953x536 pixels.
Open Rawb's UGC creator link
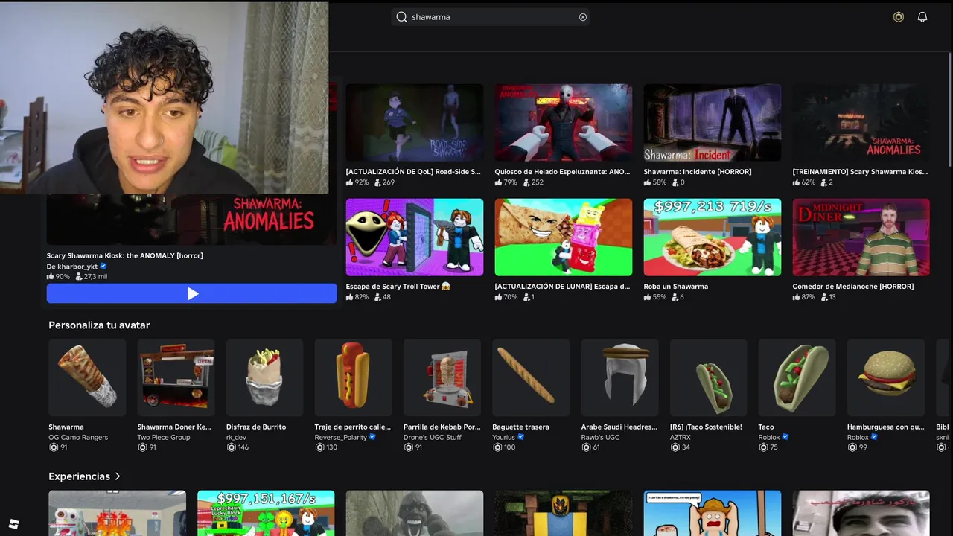coord(600,438)
